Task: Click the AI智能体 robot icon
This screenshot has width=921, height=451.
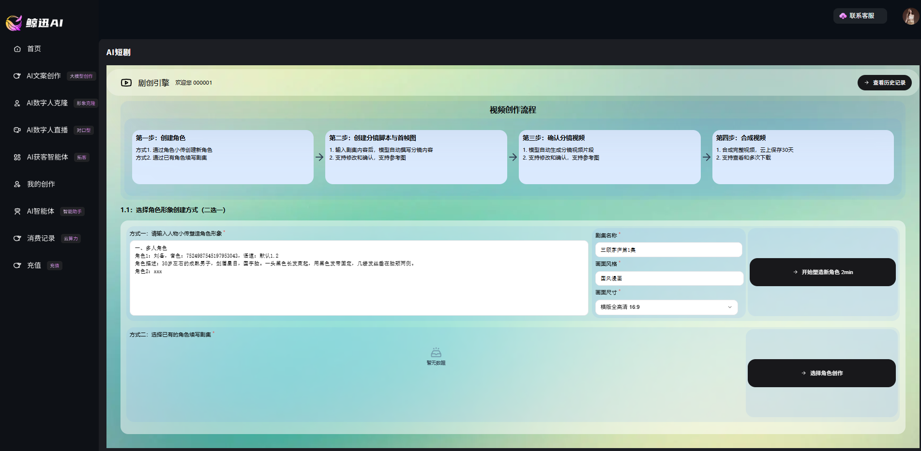Action: click(17, 211)
